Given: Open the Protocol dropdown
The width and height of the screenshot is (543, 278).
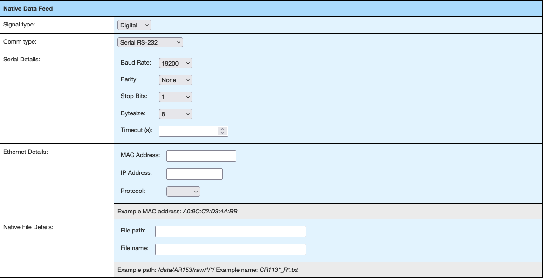Looking at the screenshot, I should [x=183, y=191].
